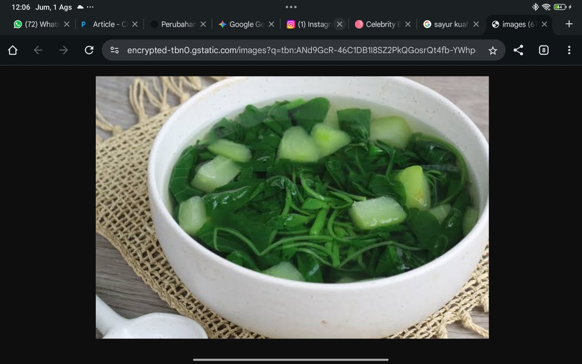This screenshot has width=582, height=364.
Task: Close the Article tab
Action: coord(135,24)
